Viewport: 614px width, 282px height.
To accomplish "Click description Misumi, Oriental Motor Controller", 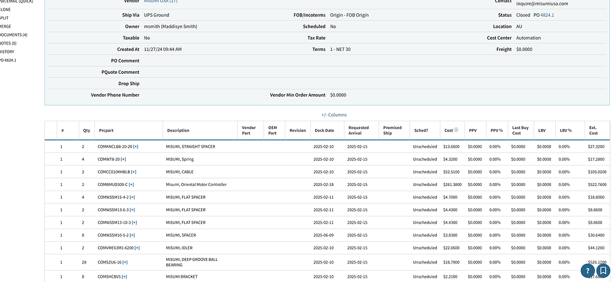I will coord(196,184).
